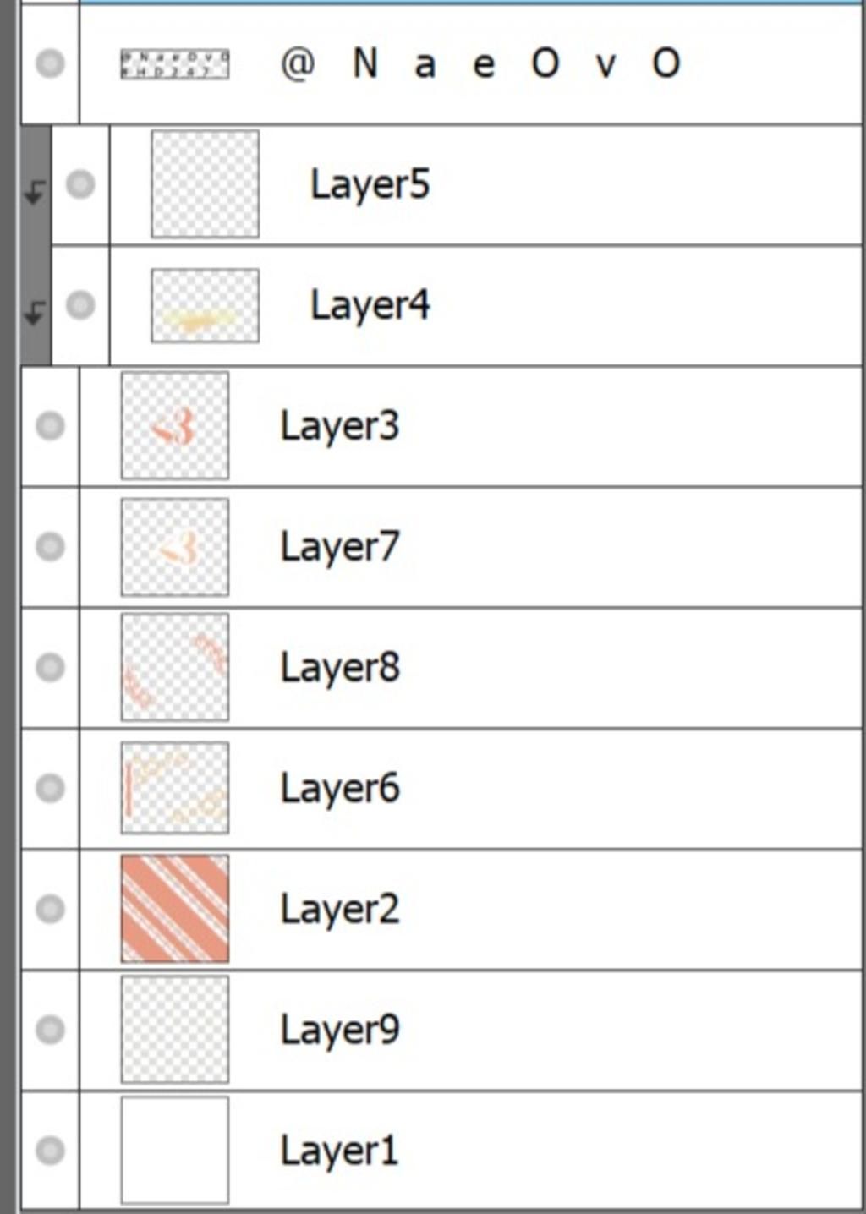866x1214 pixels.
Task: Toggle visibility of the @NaeOvO text layer
Action: click(50, 63)
